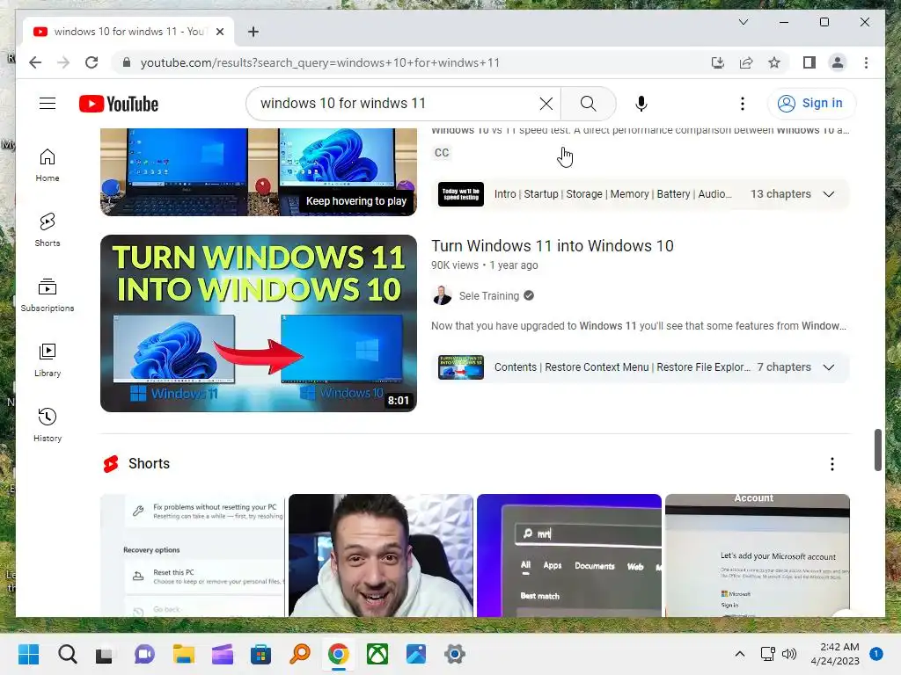Open a new browser tab
Image resolution: width=901 pixels, height=675 pixels.
pyautogui.click(x=253, y=32)
